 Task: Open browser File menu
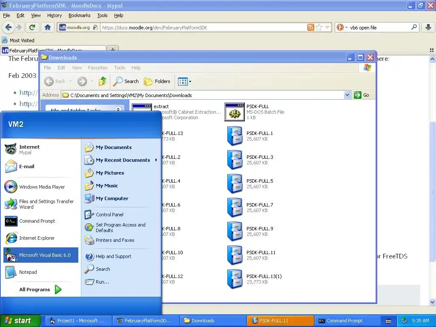(x=6, y=15)
